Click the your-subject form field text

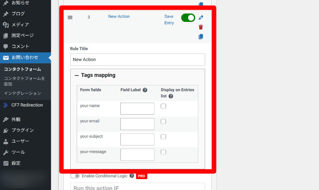(x=91, y=137)
